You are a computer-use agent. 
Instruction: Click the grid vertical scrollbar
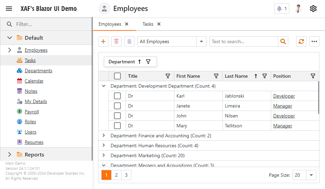318,97
